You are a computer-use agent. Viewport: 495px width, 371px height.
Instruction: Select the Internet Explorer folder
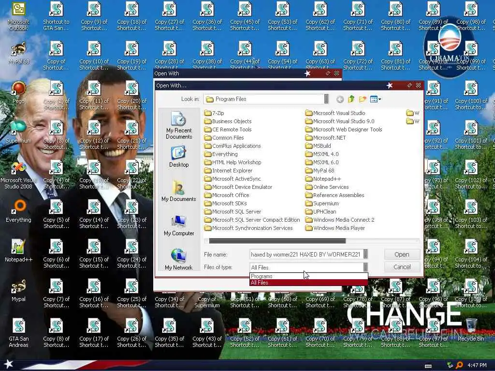tap(228, 171)
